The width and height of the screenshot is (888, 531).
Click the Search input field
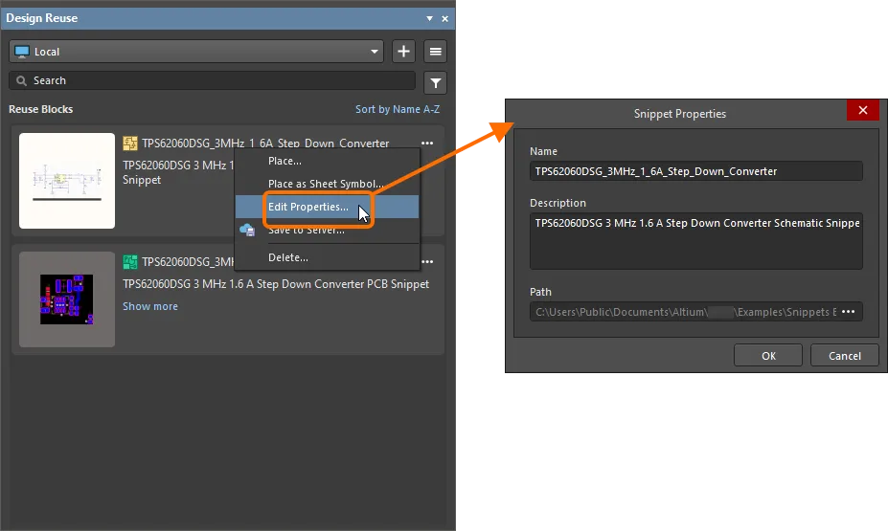213,81
